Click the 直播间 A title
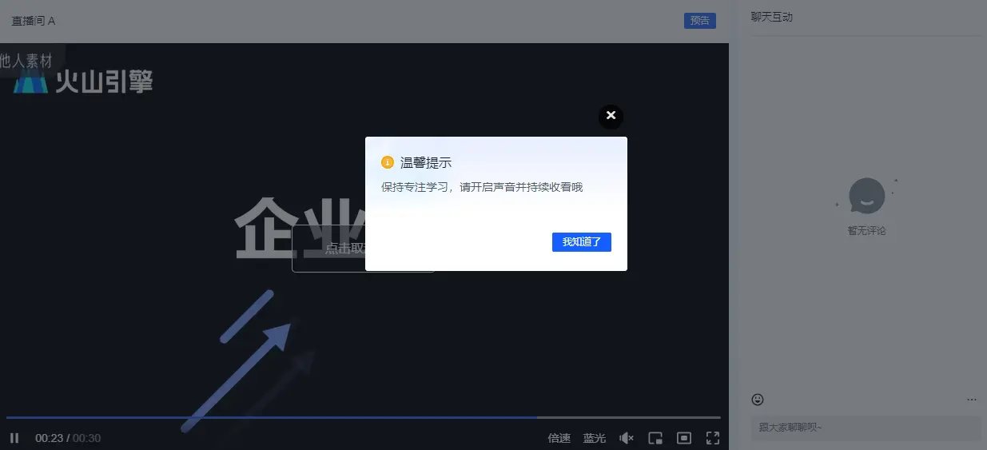The height and width of the screenshot is (450, 987). (x=34, y=21)
